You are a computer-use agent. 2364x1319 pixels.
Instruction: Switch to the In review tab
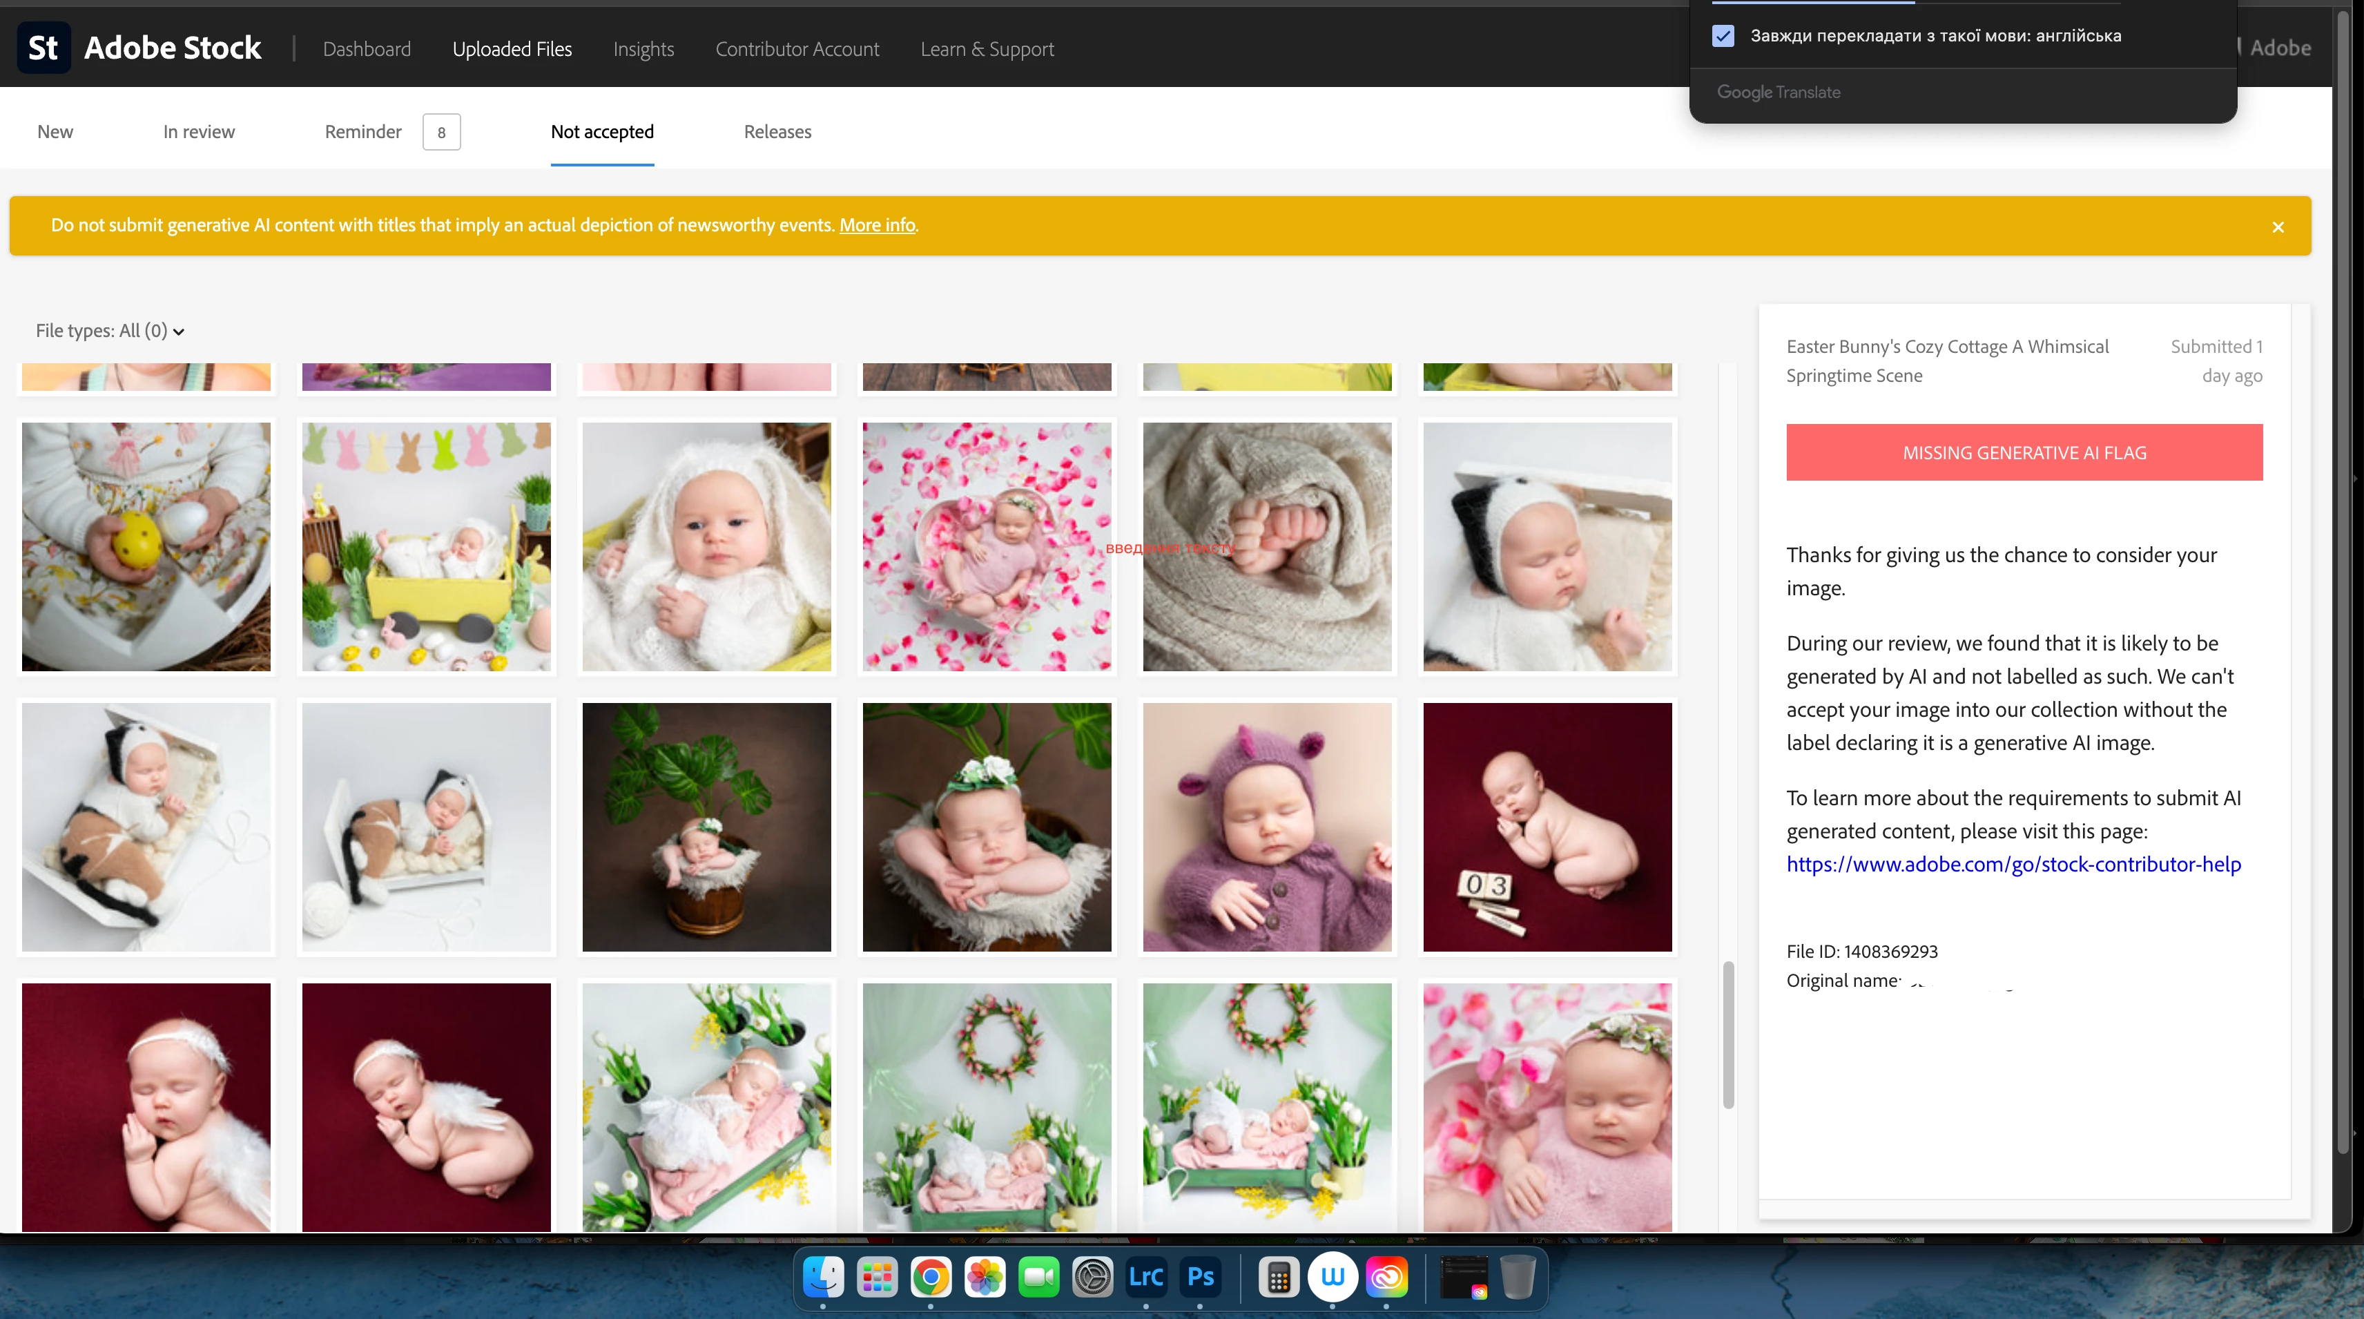click(198, 131)
